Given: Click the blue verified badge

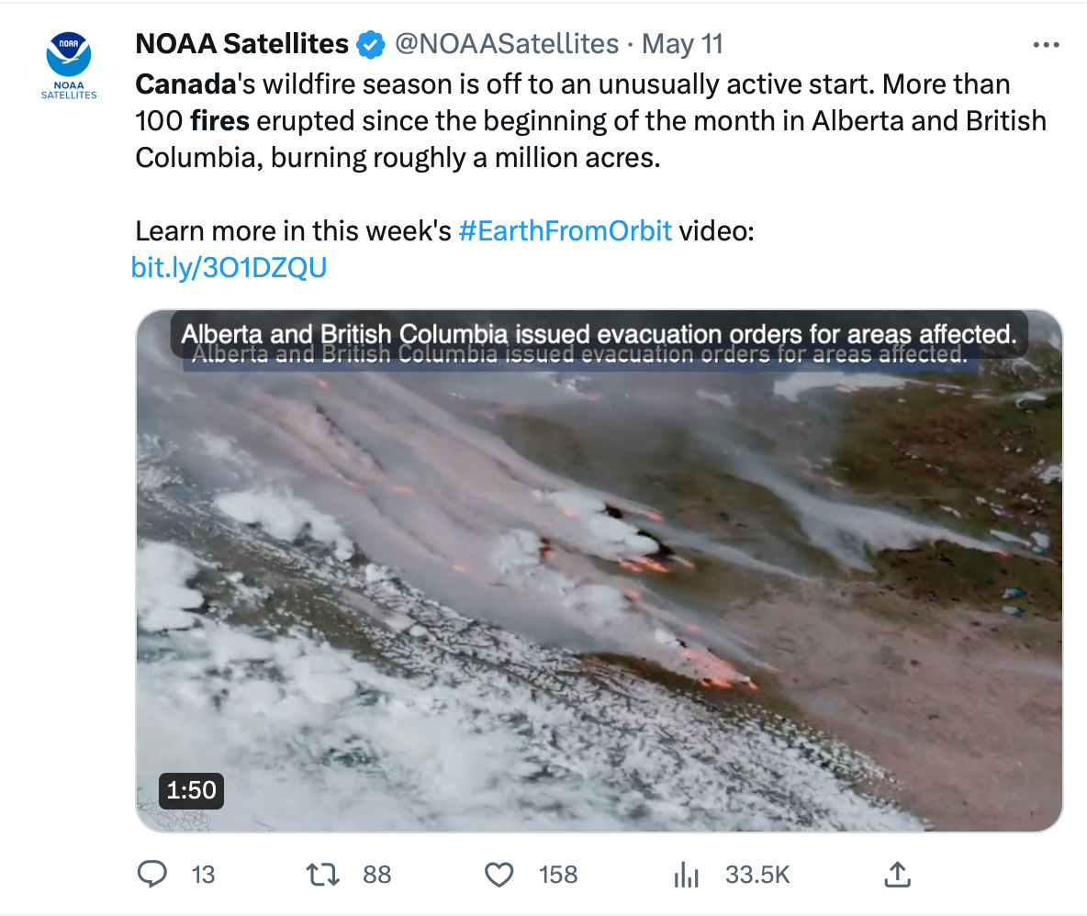Looking at the screenshot, I should (x=370, y=44).
